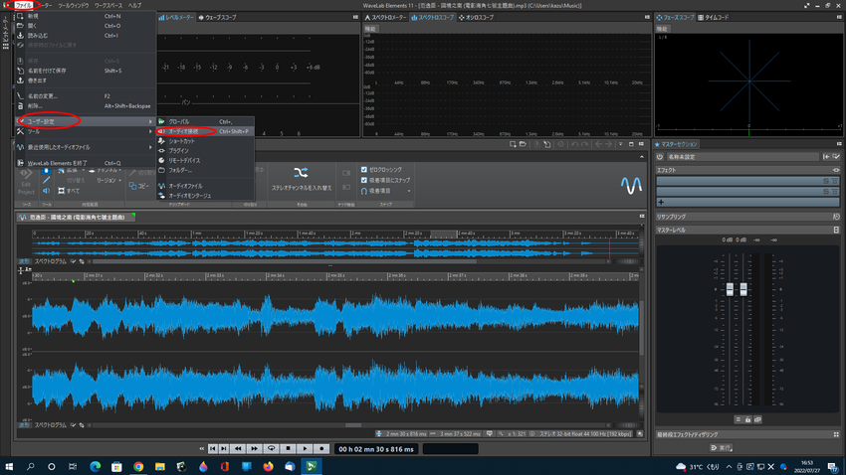Toggle the ゼロクロッシング checkbox
This screenshot has height=475, width=846.
click(364, 170)
